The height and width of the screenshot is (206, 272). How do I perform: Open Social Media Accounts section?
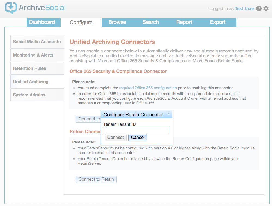tap(37, 42)
